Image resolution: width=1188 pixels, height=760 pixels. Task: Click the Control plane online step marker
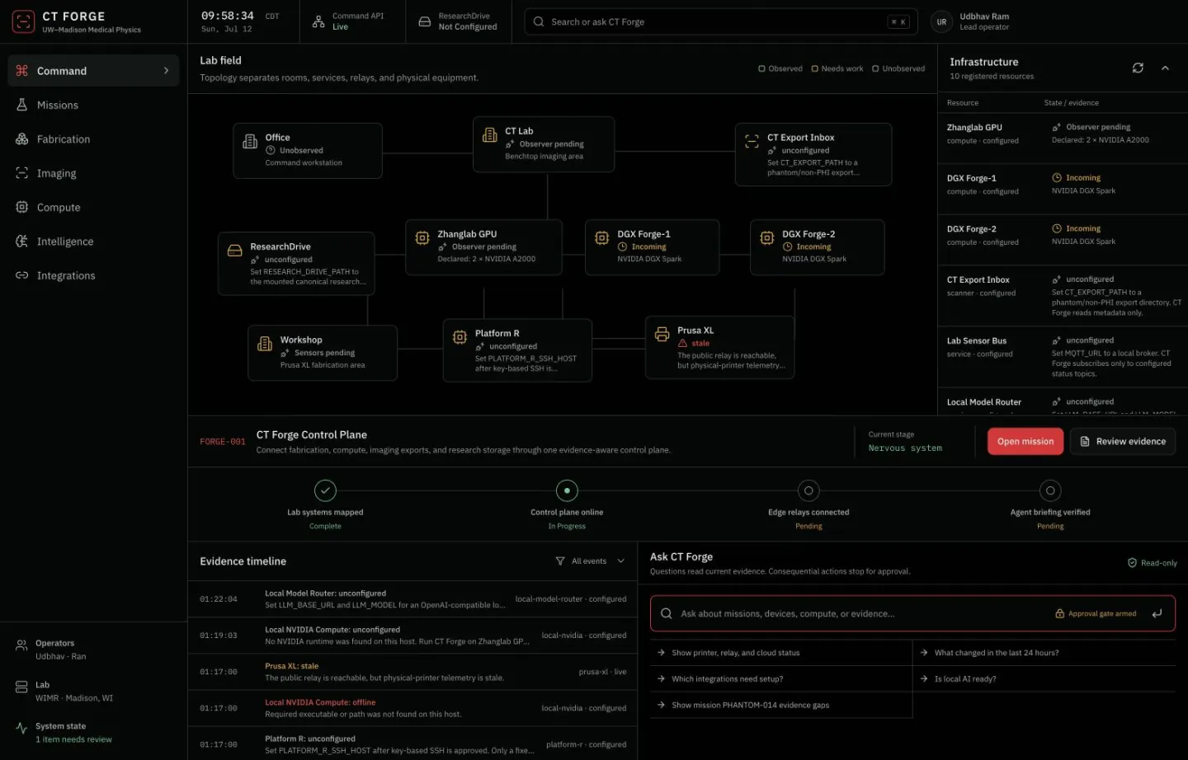point(567,490)
